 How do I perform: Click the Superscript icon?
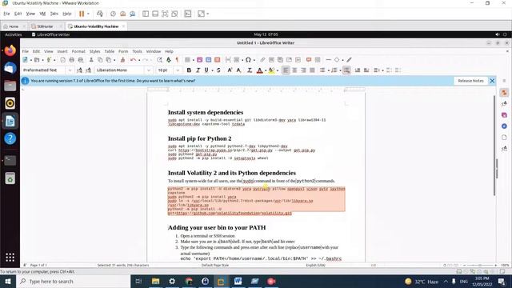[x=230, y=70]
